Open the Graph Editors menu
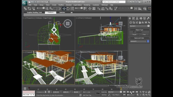Screen dimensions: 173x97 coord(78,5)
